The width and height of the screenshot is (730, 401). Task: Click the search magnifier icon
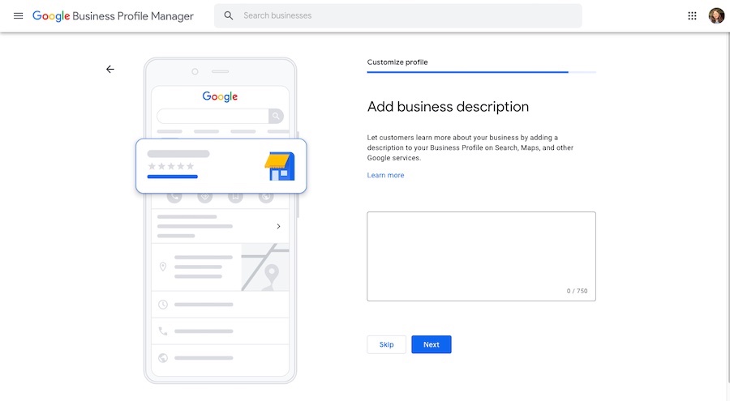click(x=228, y=15)
